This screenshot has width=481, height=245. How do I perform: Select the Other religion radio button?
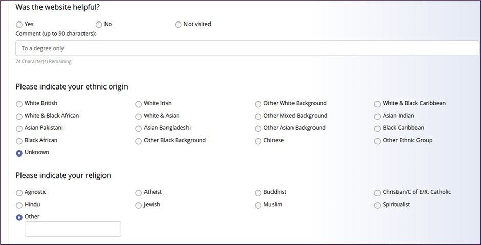click(19, 217)
